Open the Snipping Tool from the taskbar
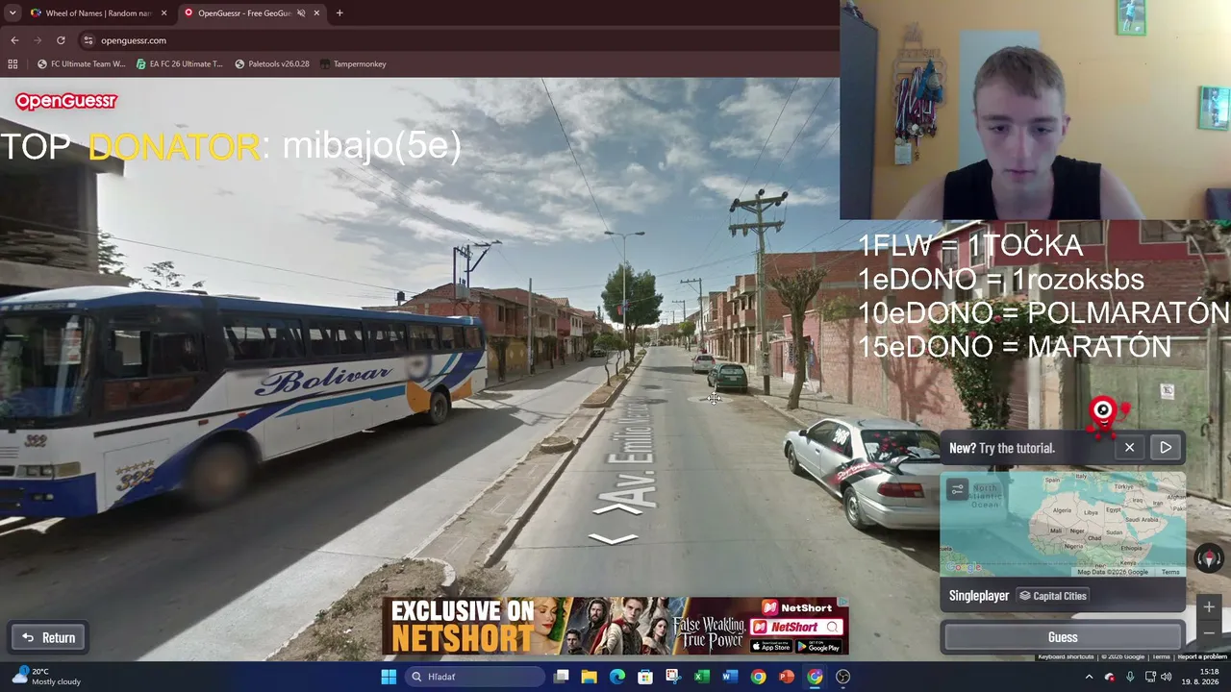This screenshot has width=1231, height=692. [673, 677]
